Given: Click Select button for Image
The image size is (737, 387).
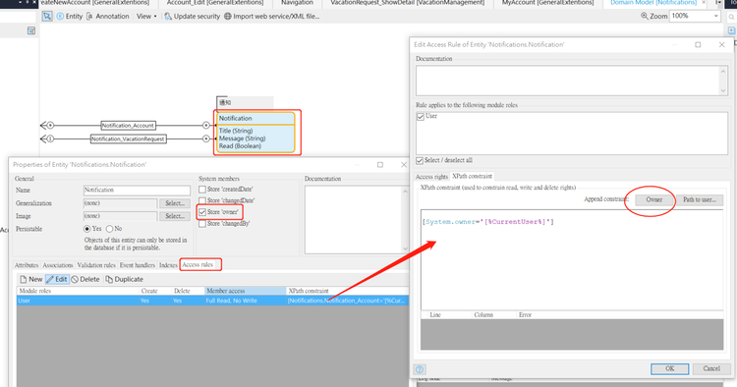Looking at the screenshot, I should click(x=175, y=216).
